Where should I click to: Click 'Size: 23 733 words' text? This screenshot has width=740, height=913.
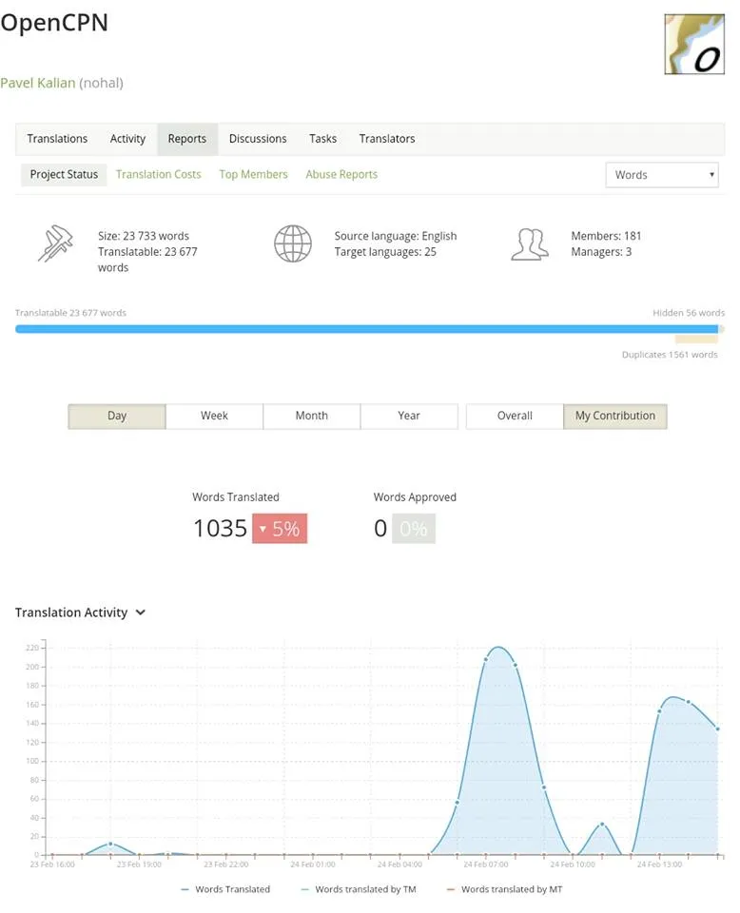144,236
